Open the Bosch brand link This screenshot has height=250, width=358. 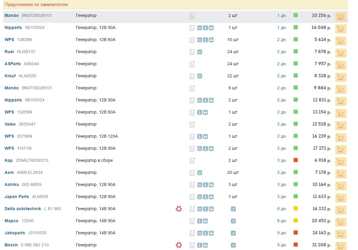pyautogui.click(x=11, y=245)
